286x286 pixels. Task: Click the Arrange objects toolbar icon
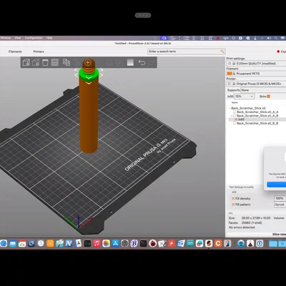click(55, 62)
